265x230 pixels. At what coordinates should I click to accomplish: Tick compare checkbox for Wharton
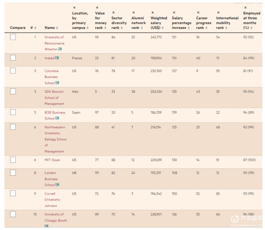point(13,37)
